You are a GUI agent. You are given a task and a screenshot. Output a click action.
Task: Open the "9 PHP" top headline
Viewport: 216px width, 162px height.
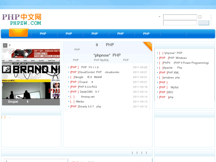tap(105, 45)
